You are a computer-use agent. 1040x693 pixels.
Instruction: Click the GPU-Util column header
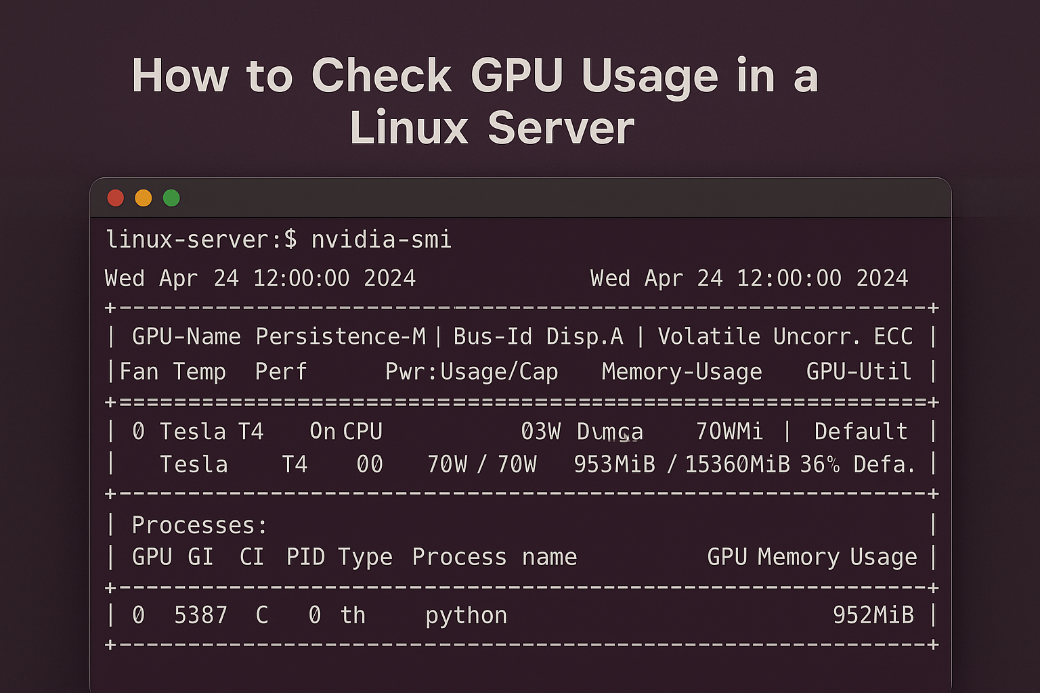tap(859, 372)
